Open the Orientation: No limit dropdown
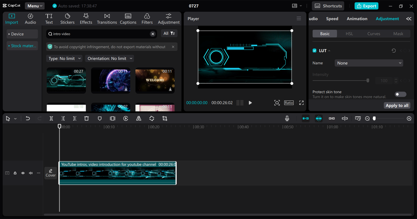417x219 pixels. point(109,58)
